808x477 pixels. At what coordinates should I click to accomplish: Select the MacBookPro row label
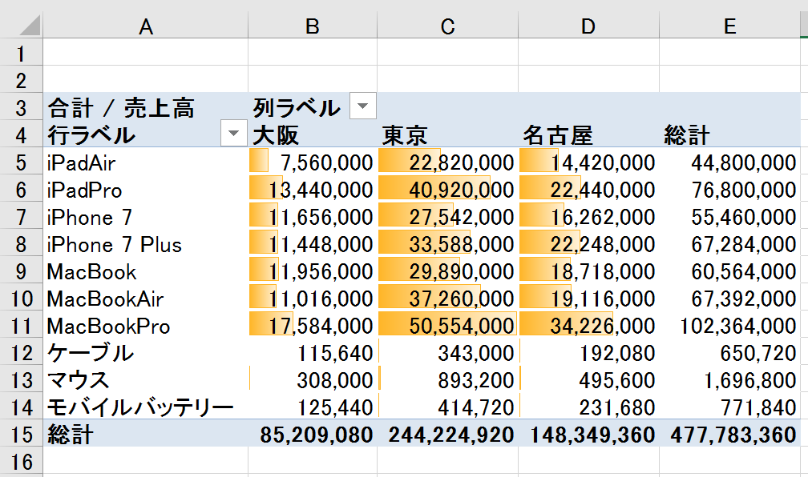[x=146, y=325]
